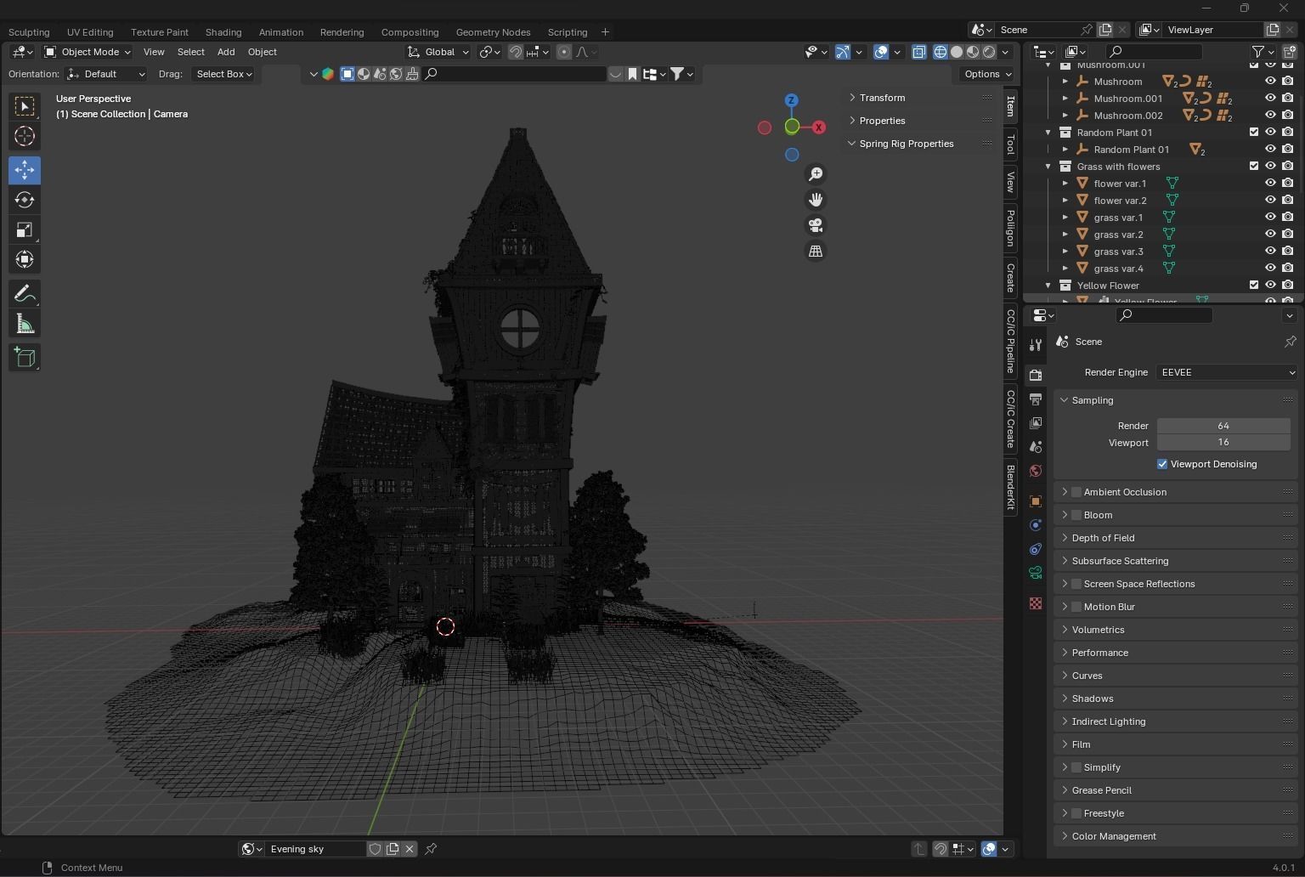Pick the Scale tool
The height and width of the screenshot is (877, 1305).
point(25,229)
